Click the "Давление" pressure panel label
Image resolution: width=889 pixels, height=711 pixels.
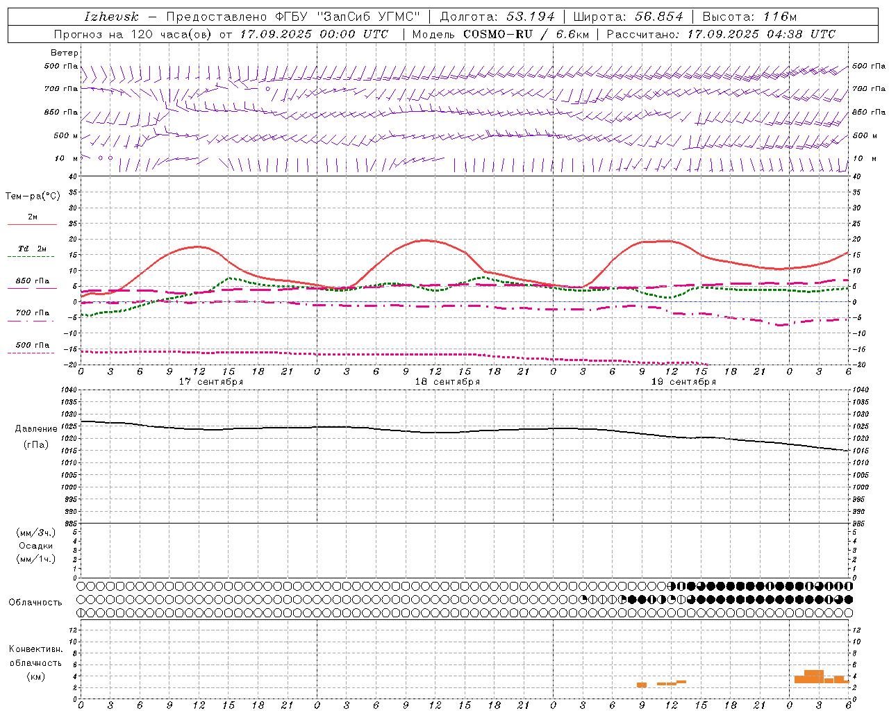[36, 429]
